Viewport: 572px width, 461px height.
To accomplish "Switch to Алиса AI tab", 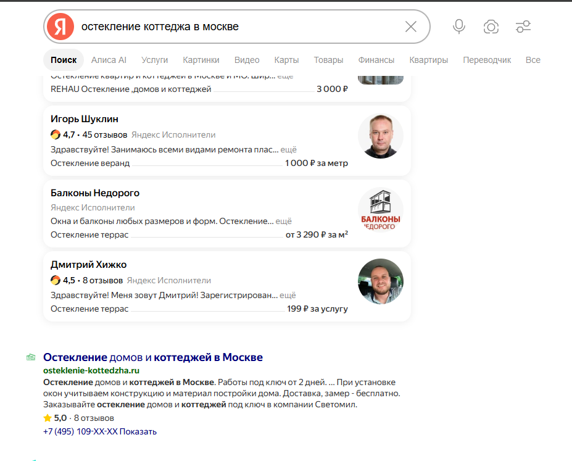I will (x=109, y=60).
